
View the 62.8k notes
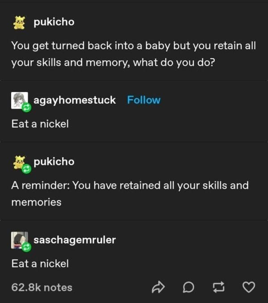coord(42,287)
